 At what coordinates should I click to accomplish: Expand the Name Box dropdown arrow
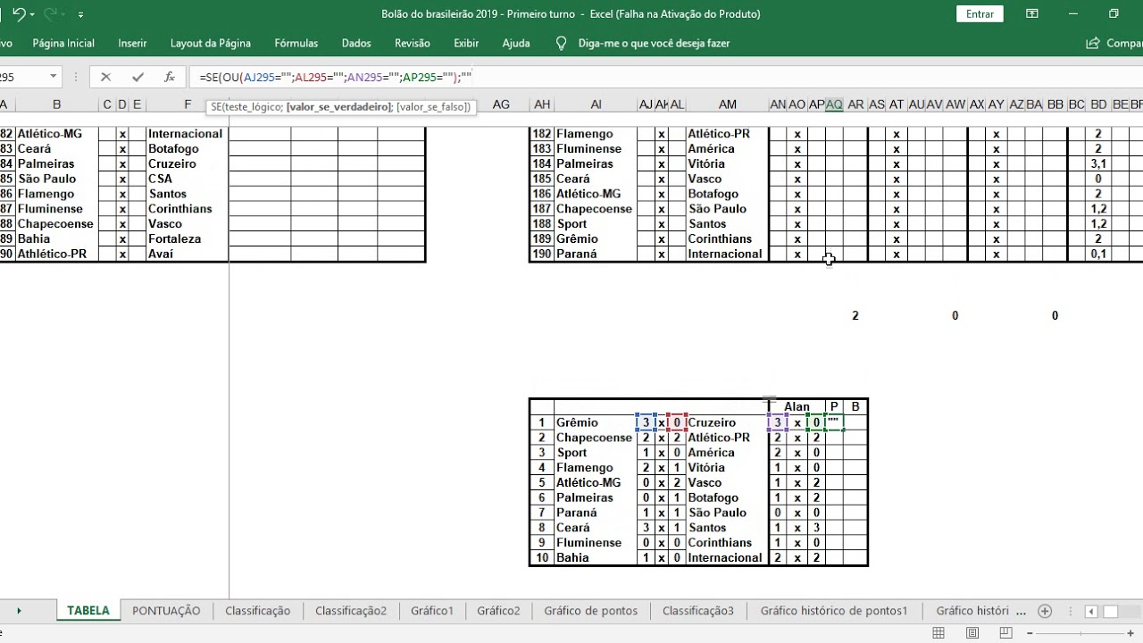(54, 77)
